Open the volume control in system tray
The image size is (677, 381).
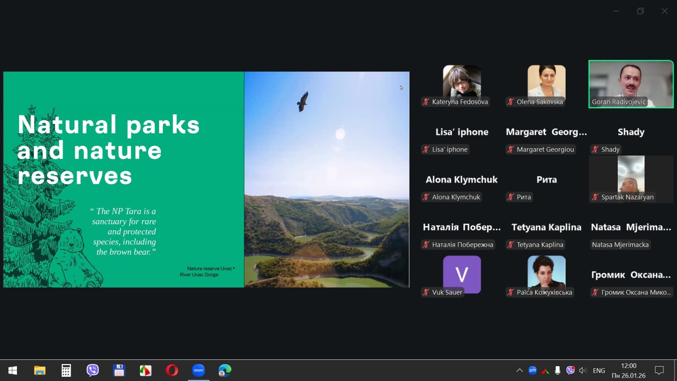(583, 370)
